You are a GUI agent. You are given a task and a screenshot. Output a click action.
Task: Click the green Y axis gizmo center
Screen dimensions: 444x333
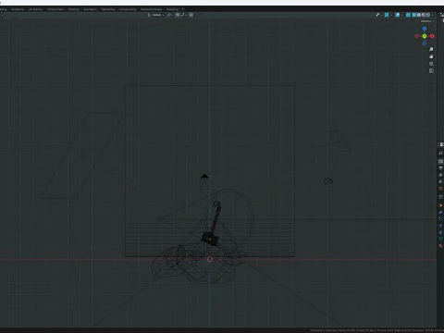[x=425, y=36]
